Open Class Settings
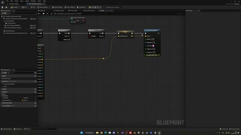241x135 pixels. [x=57, y=7]
